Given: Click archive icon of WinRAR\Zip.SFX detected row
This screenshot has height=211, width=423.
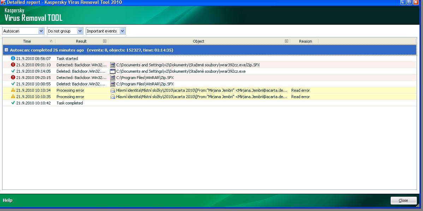Looking at the screenshot, I should point(113,78).
